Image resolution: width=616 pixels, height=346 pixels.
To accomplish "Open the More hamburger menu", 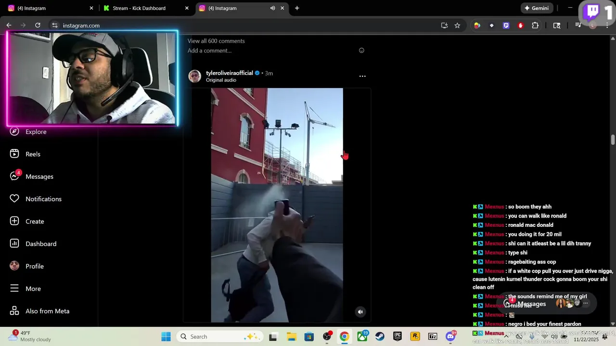I will point(25,288).
